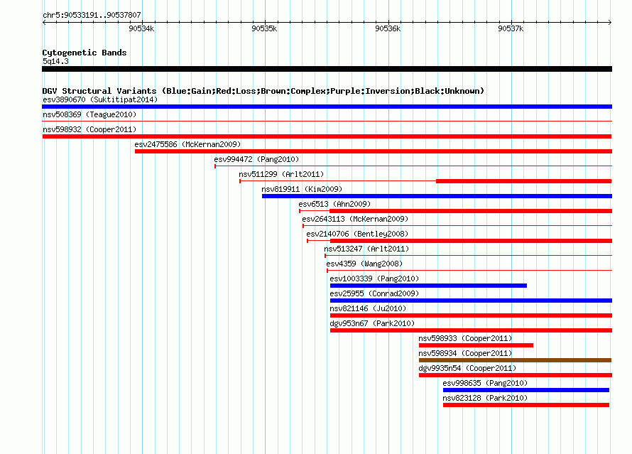Click nsv511299 (Arlt2011) label
Viewport: 632px width, 454px height.
281,174
